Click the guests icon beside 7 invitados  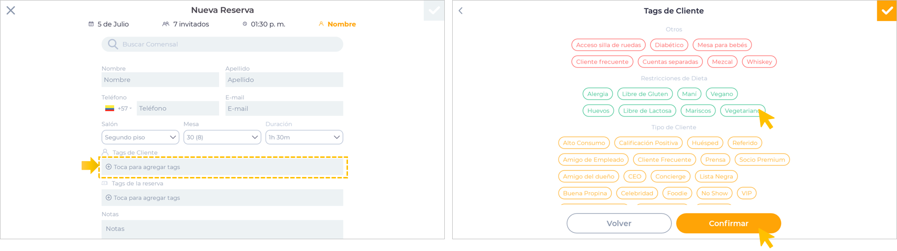(166, 24)
